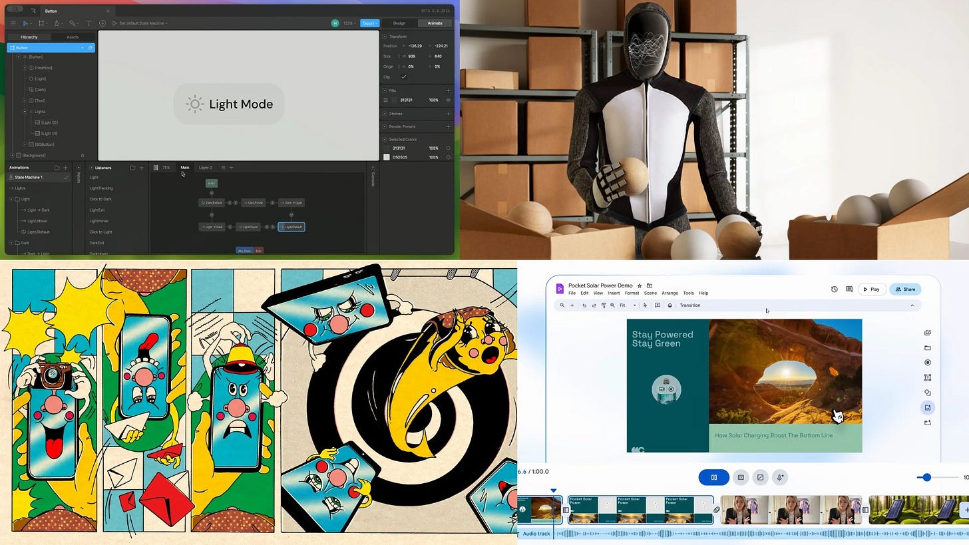This screenshot has width=969, height=545.
Task: Pick the Pen tool in Rive toolbar
Action: point(57,23)
